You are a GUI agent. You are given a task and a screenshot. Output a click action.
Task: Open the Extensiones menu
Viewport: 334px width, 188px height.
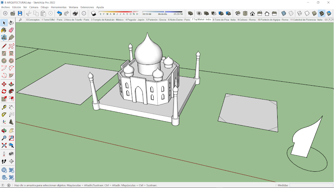pos(87,7)
